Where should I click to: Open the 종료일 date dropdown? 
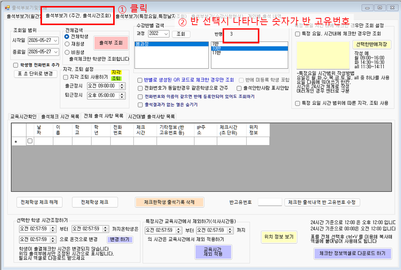pos(56,52)
